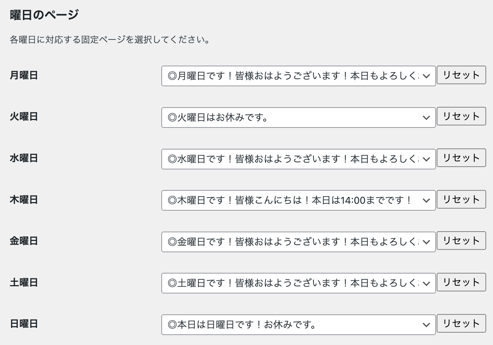Click the 月曜日 row label
This screenshot has width=493, height=345.
coord(24,75)
